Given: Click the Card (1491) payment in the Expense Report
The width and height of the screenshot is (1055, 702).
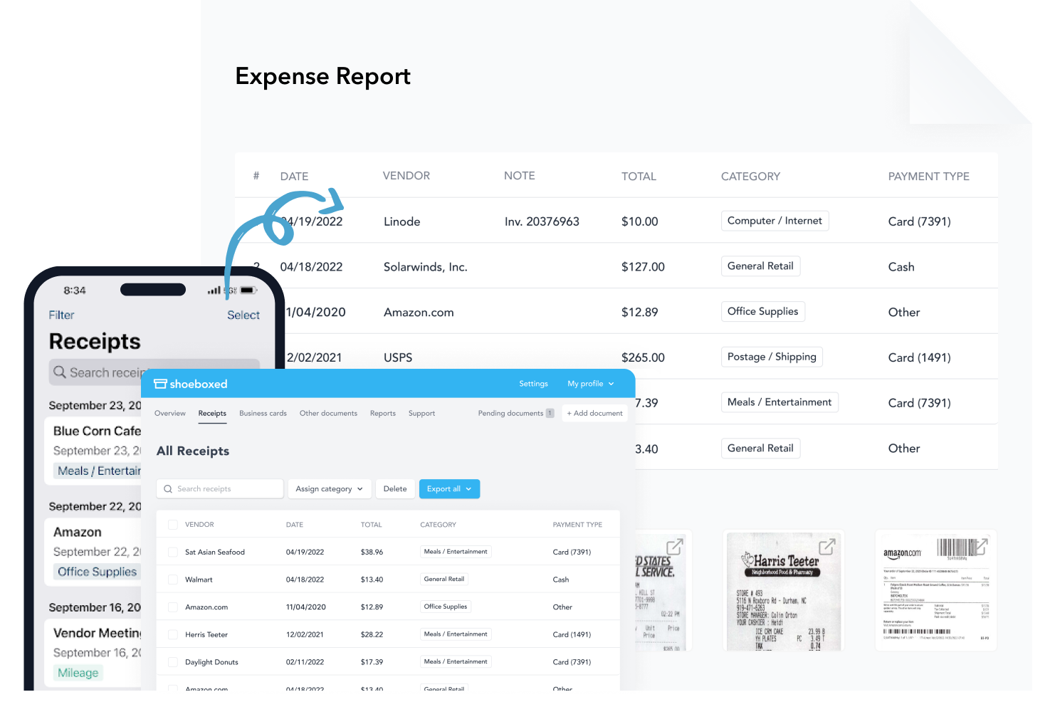Looking at the screenshot, I should click(x=919, y=357).
